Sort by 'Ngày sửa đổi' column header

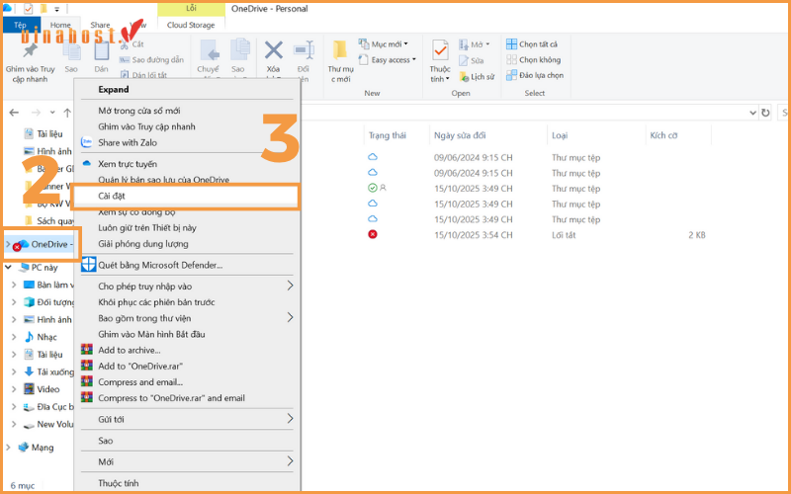(x=459, y=134)
